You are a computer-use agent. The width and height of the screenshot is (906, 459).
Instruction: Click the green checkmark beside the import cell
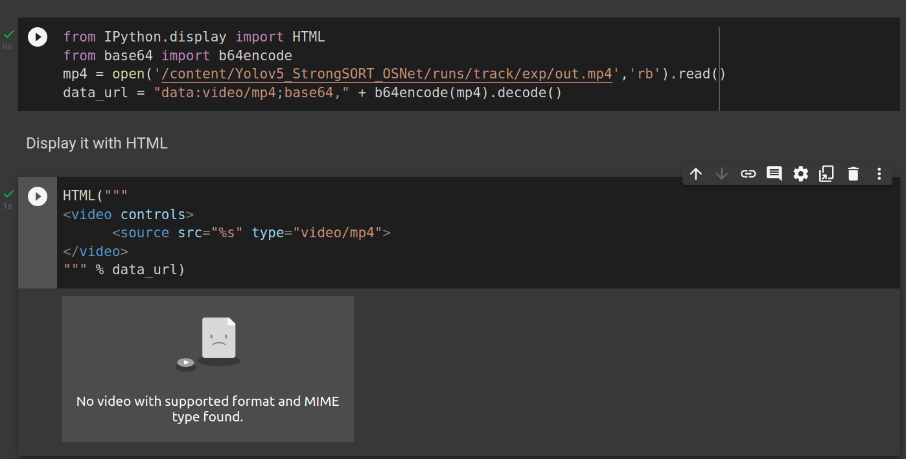click(8, 33)
